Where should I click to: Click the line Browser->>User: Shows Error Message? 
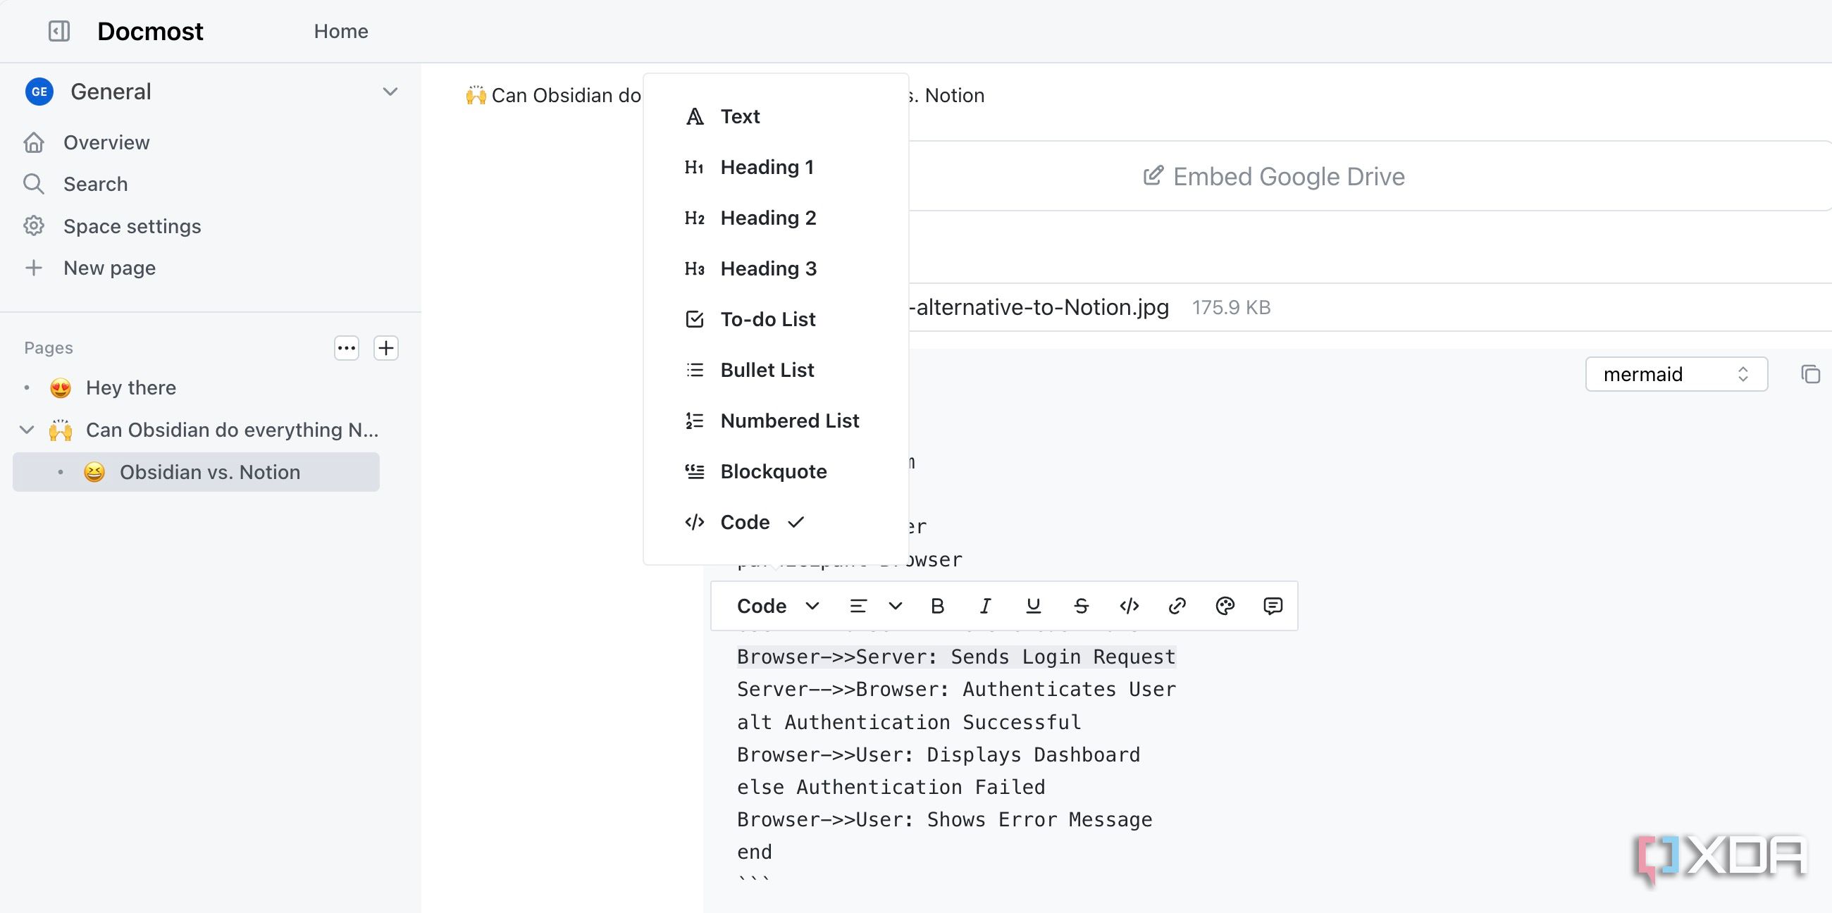[x=944, y=820]
